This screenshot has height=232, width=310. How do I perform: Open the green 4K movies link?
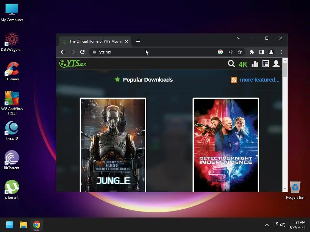[243, 64]
